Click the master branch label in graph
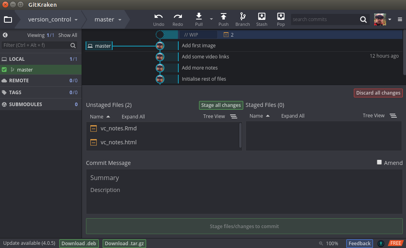This screenshot has height=248, width=406. pos(99,46)
